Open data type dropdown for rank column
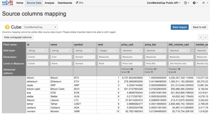Image resolution: width=210 pixels, height=114 pixels. [x=108, y=50]
